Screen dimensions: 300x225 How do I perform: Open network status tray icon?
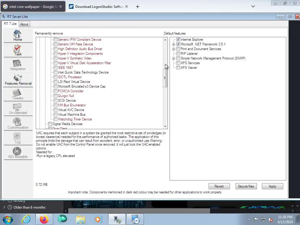point(263,219)
